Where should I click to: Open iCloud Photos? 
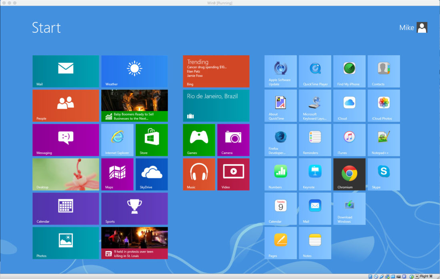(384, 106)
